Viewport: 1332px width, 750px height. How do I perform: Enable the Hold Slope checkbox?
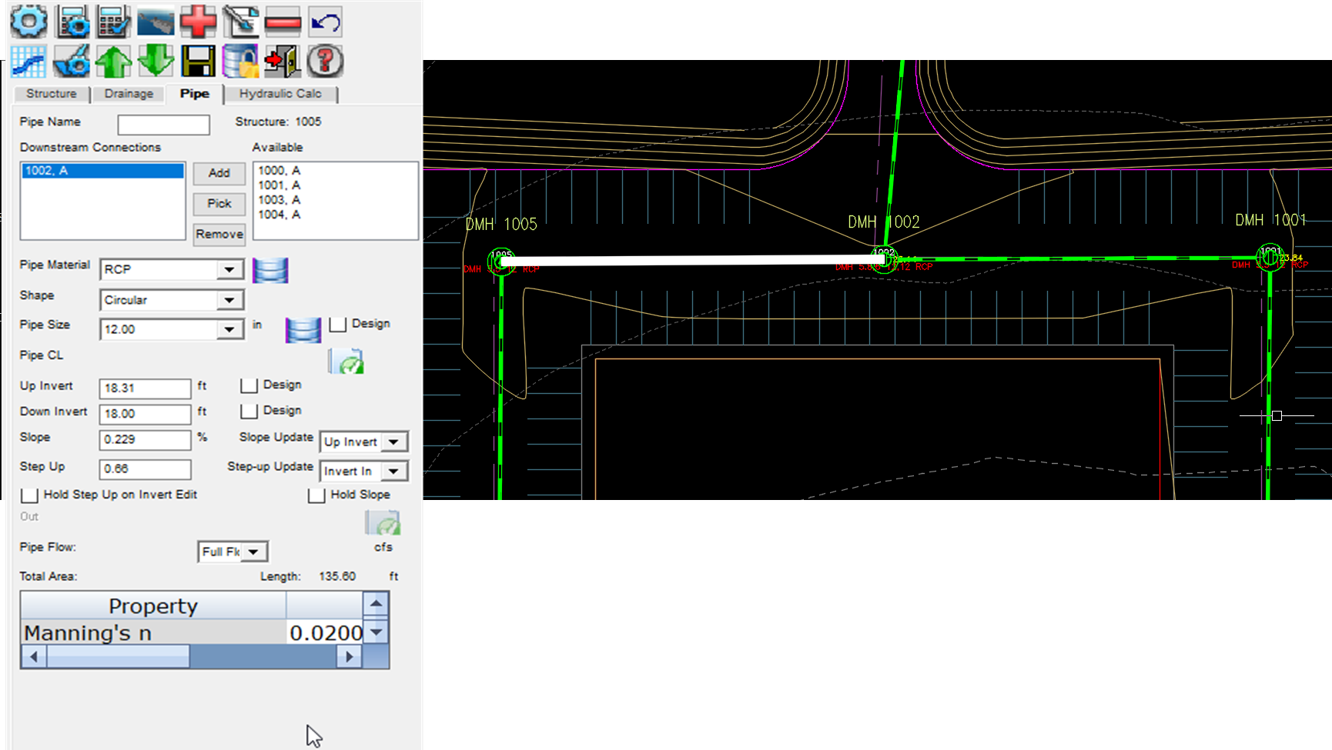click(316, 496)
